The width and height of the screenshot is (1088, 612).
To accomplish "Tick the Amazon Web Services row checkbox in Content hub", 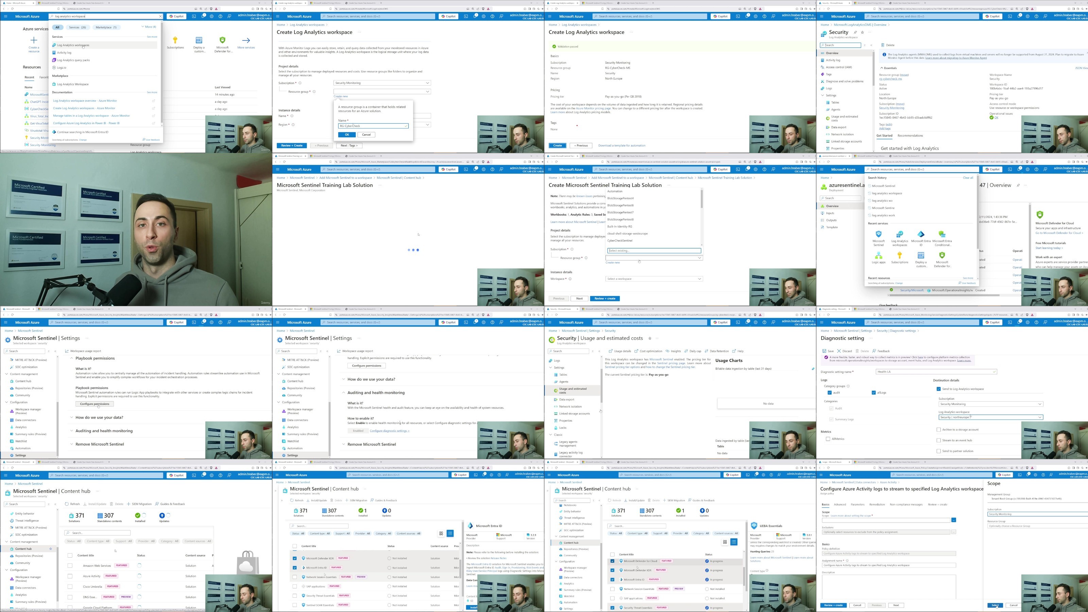I will (70, 565).
